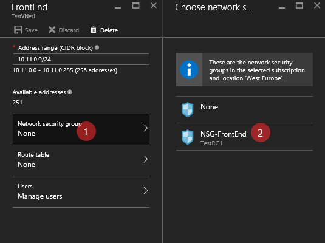
Task: Click the NSG-FrontEnd shield icon
Action: pyautogui.click(x=188, y=137)
